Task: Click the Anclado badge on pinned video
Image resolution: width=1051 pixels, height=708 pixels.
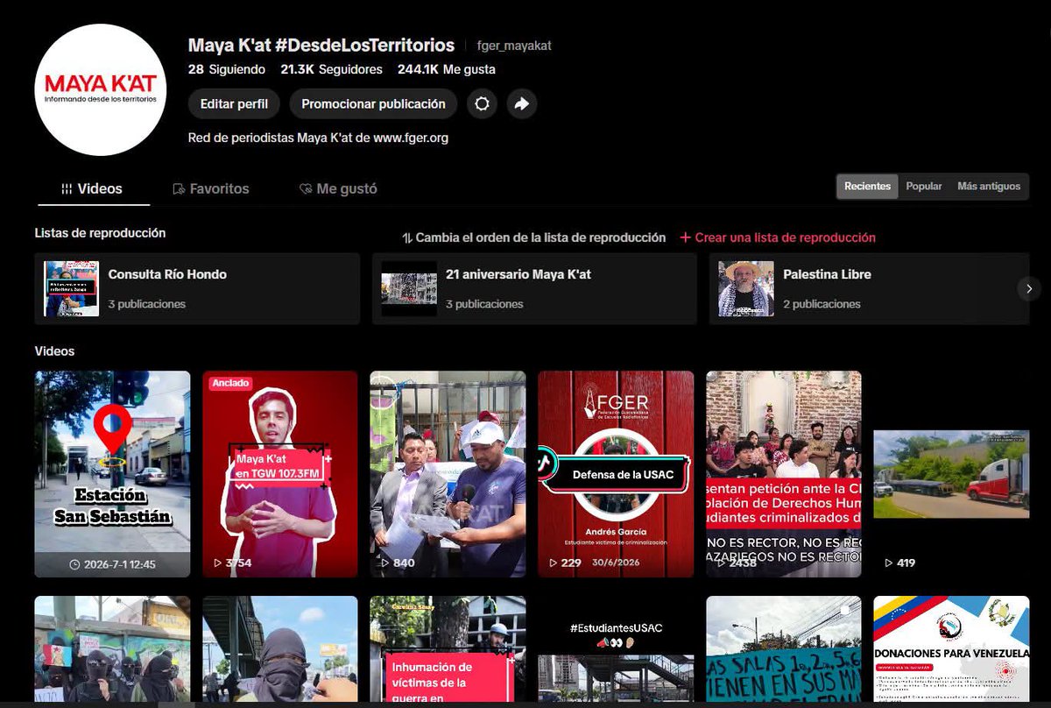Action: pos(230,383)
